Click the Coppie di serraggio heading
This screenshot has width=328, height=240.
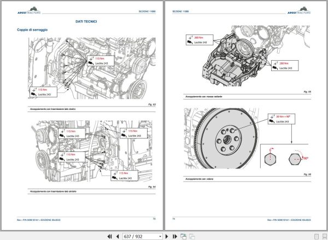click(32, 30)
